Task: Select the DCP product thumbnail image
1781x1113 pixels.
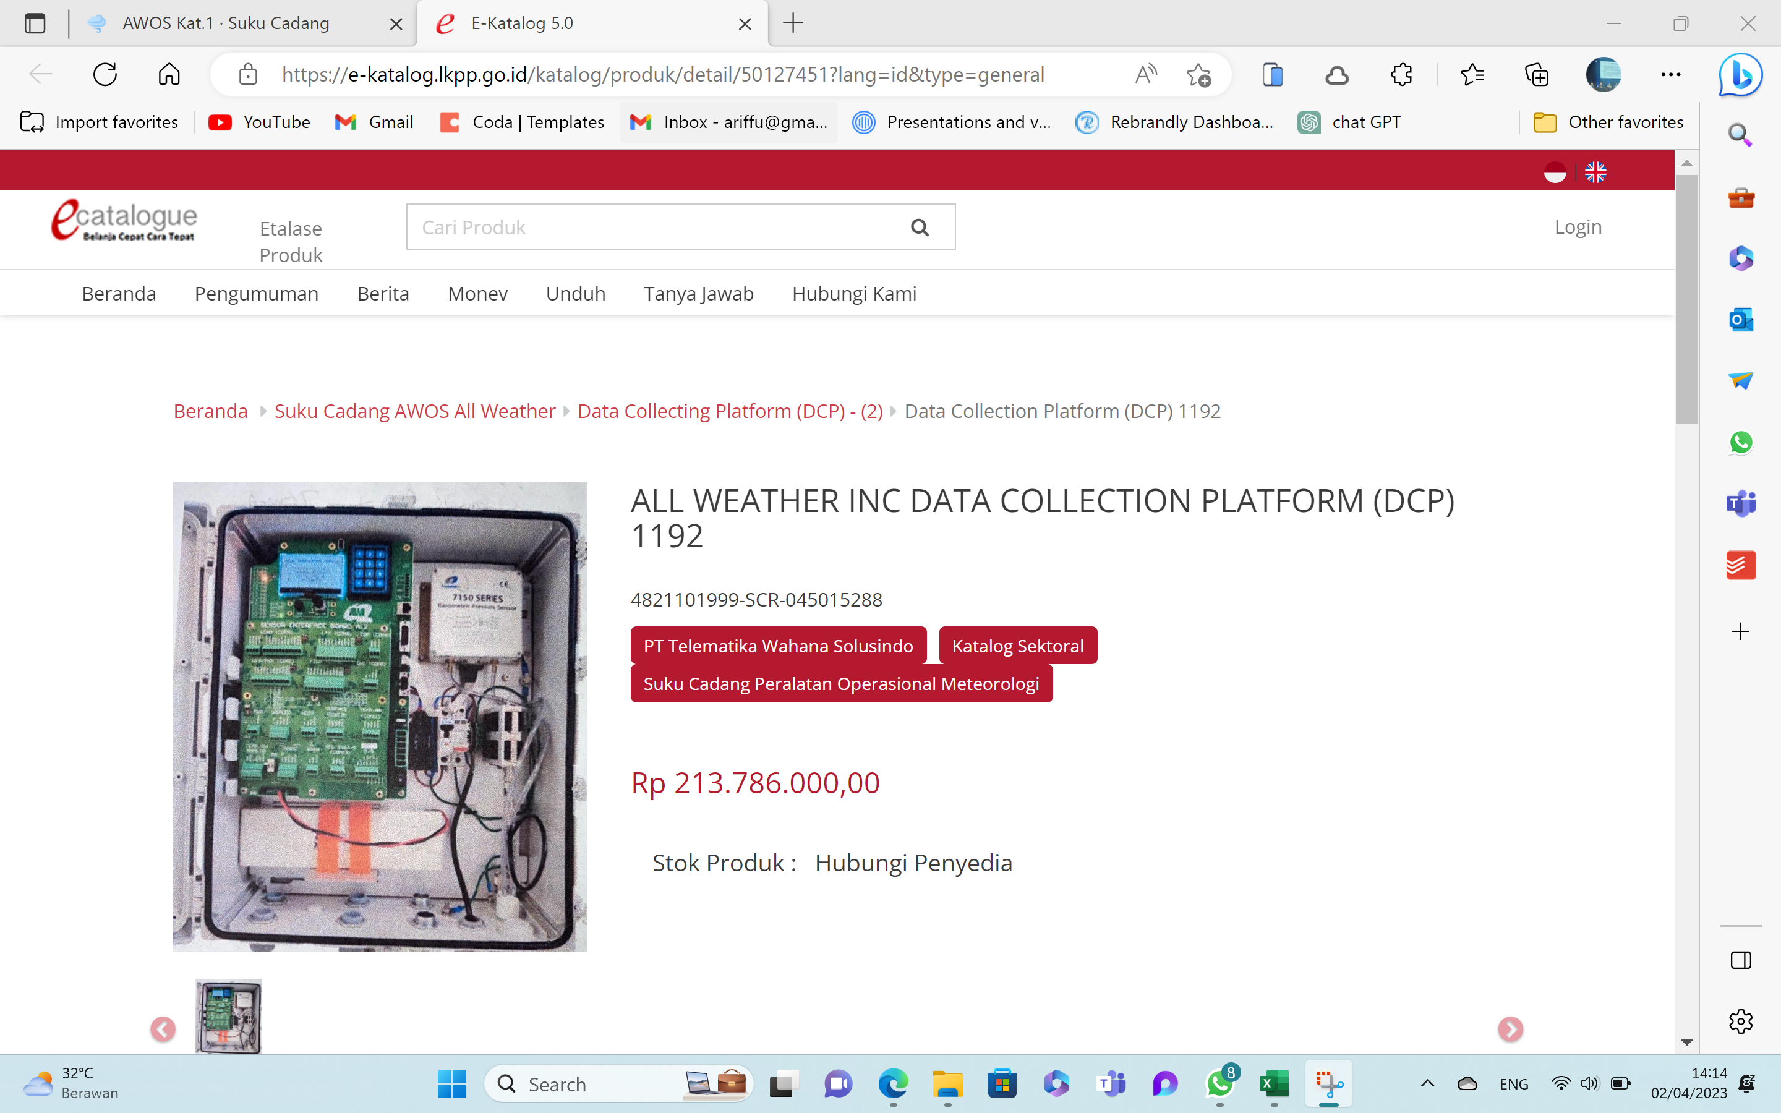Action: coord(228,1016)
